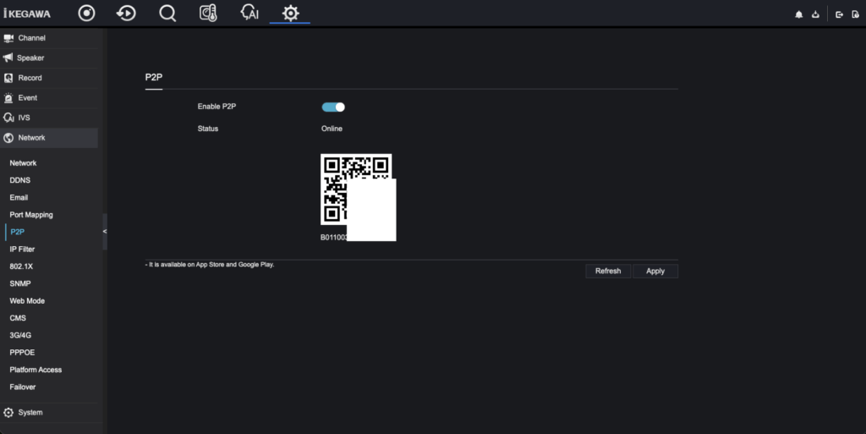Expand the Channel menu section

pos(49,38)
